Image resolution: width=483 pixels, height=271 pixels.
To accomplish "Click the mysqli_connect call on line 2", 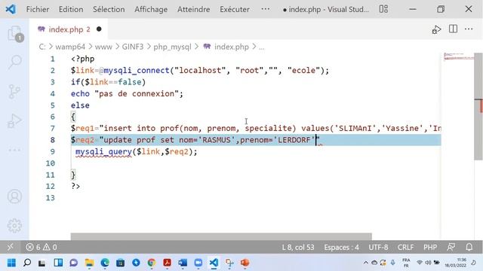I will [137, 70].
